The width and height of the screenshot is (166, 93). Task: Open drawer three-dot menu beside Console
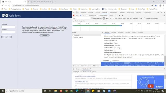coord(74,69)
